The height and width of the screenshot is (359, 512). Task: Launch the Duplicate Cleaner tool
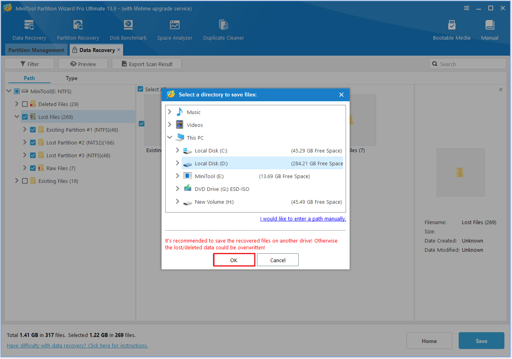(x=224, y=30)
